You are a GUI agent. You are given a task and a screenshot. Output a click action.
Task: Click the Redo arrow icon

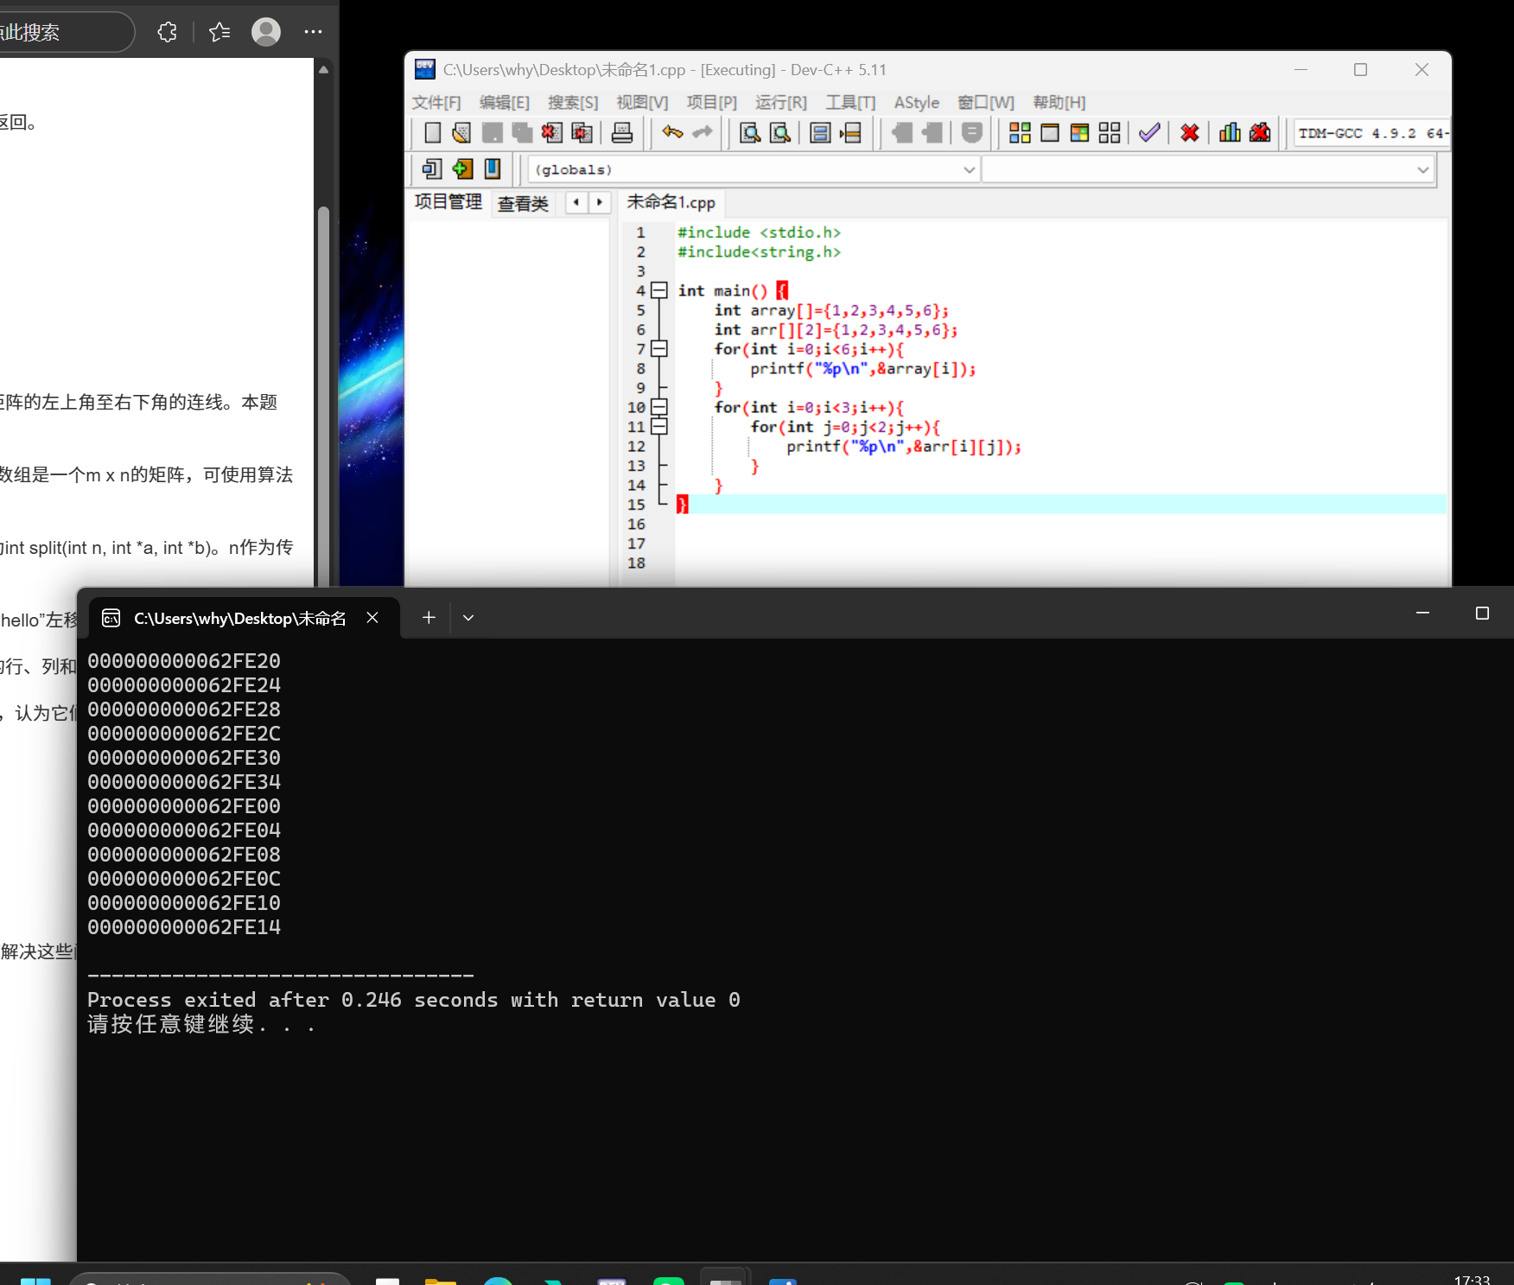(x=703, y=132)
